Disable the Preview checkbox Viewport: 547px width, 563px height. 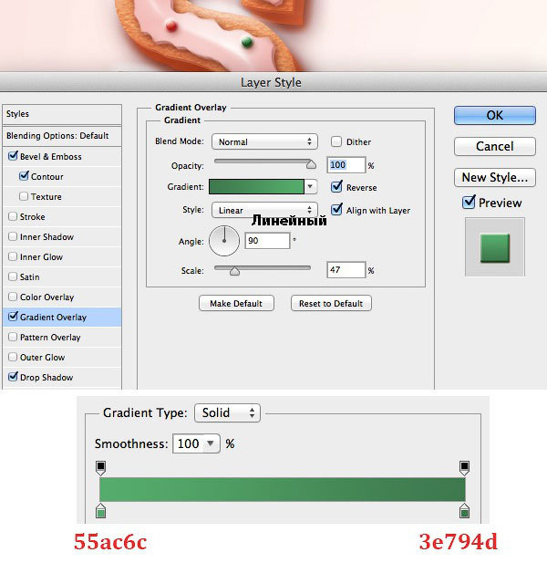coord(469,203)
